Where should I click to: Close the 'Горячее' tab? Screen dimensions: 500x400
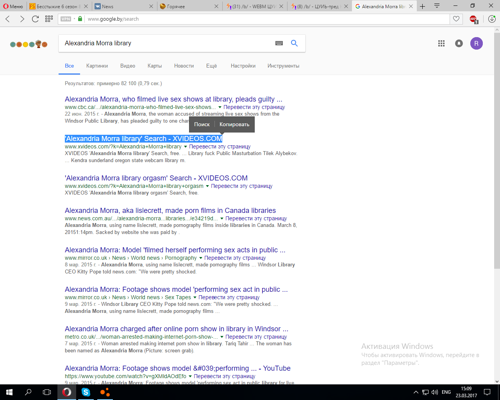tap(216, 6)
